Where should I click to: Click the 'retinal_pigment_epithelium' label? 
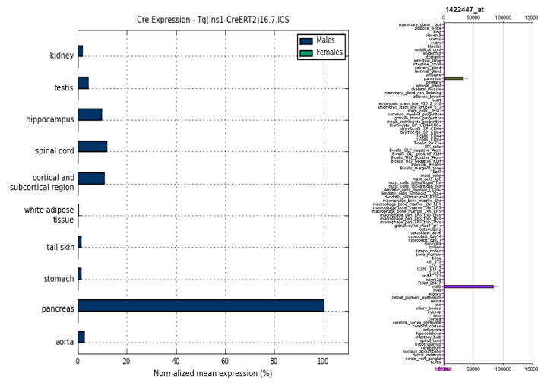[416, 297]
